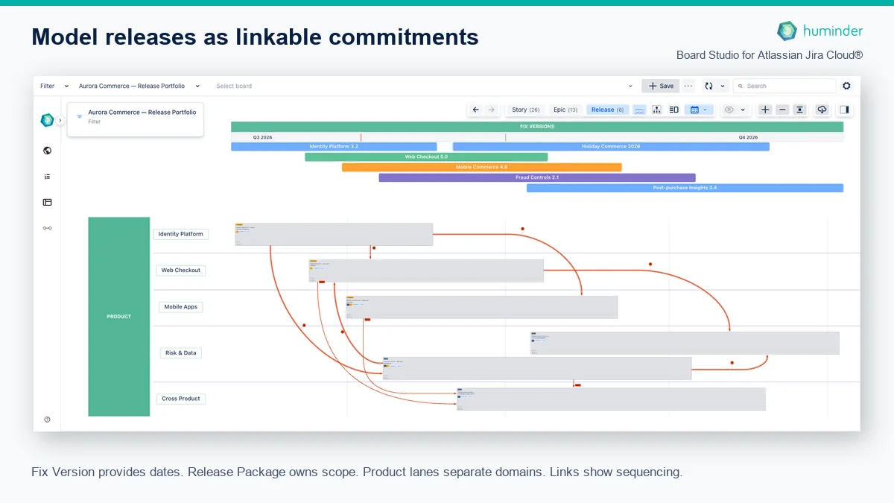Select the Identity Platform lane label

[181, 234]
